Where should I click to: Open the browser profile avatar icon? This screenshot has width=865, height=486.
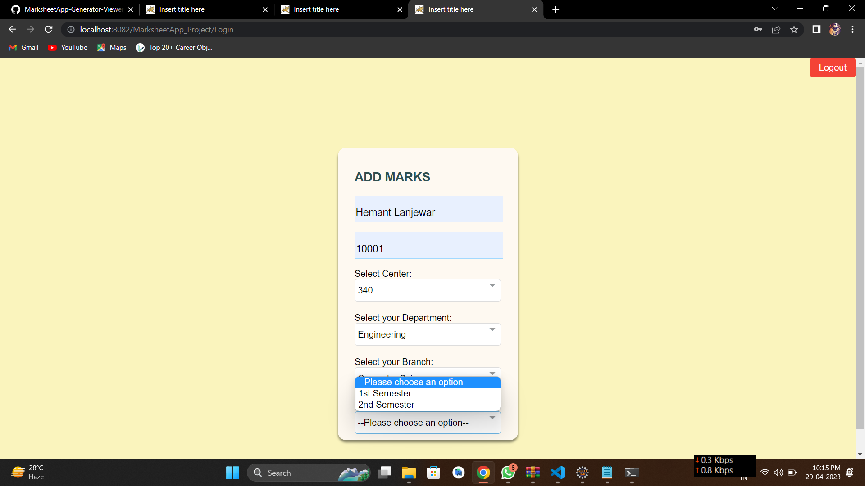click(x=835, y=29)
